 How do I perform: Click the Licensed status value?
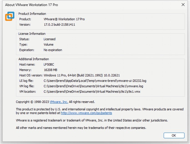[49, 39]
